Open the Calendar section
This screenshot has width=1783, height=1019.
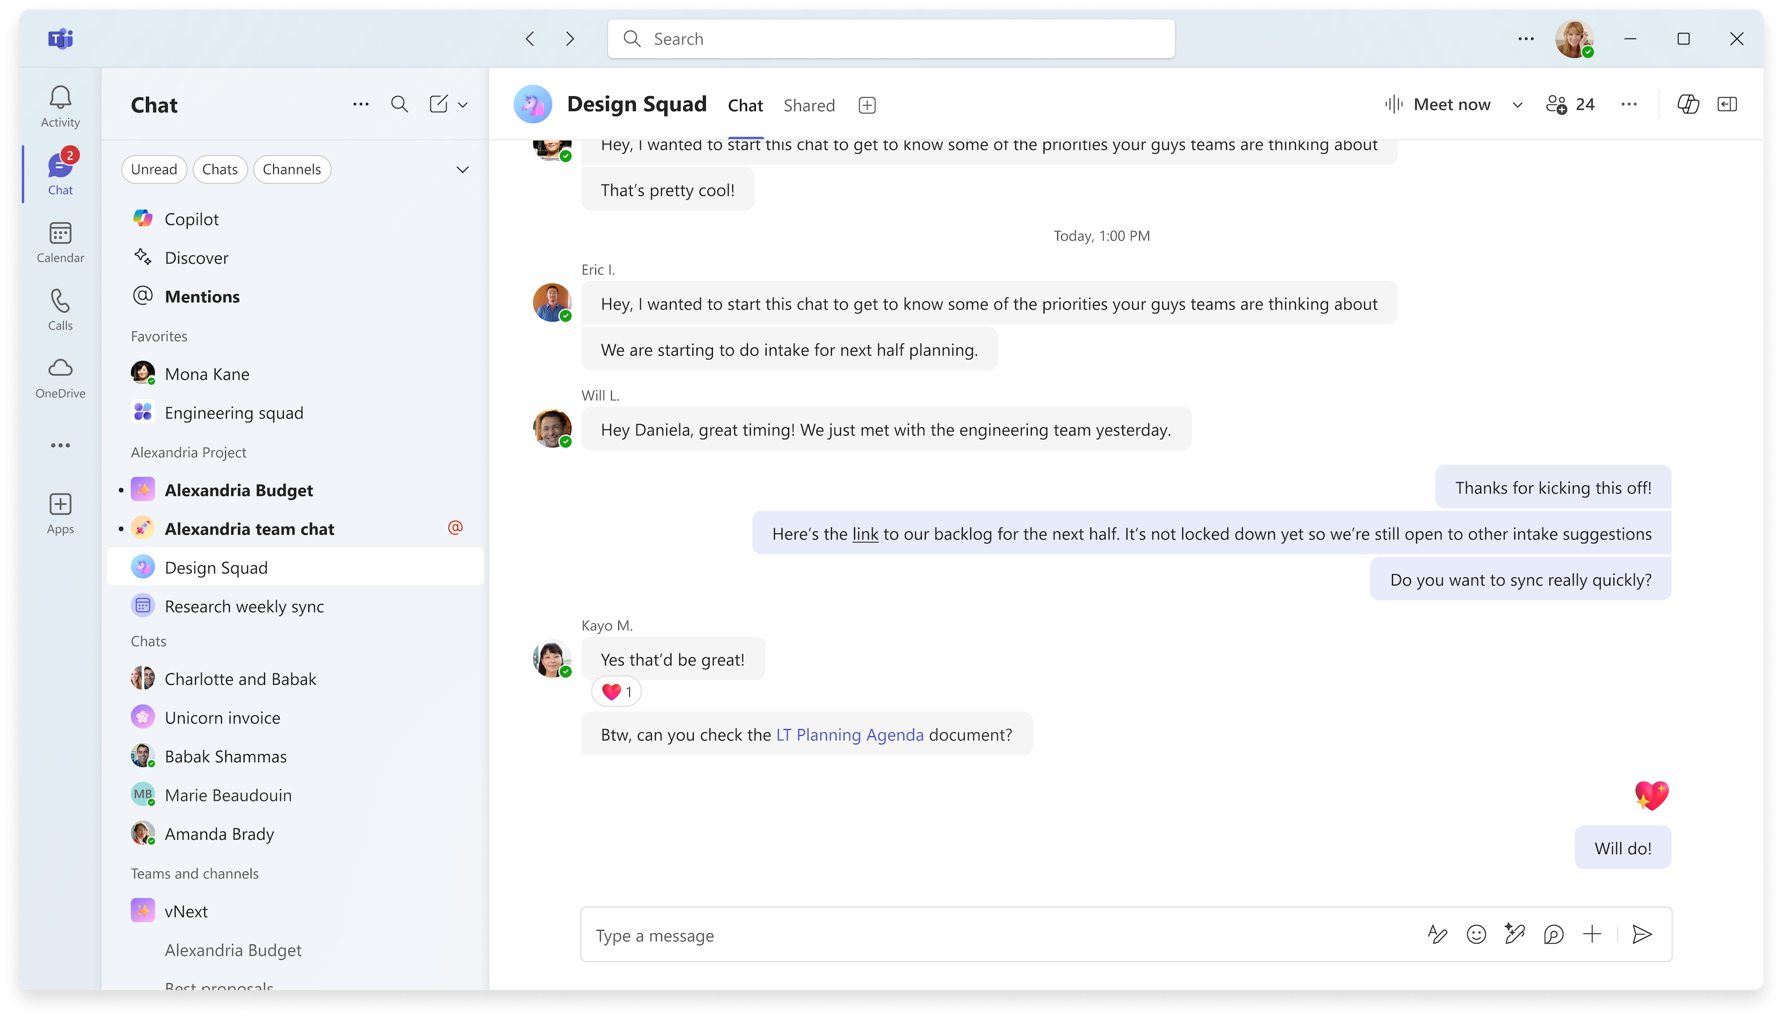click(x=60, y=241)
